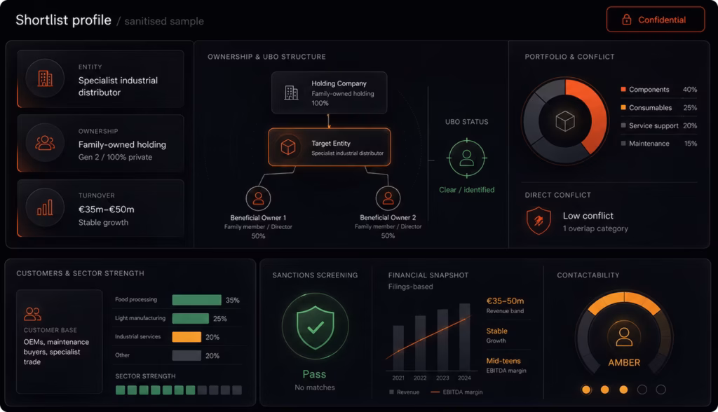Click the Components orange legend swatch
Image resolution: width=718 pixels, height=412 pixels.
click(x=623, y=89)
